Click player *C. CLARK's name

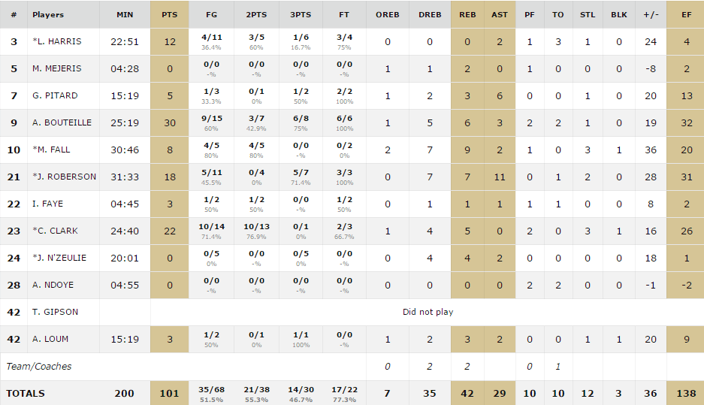coord(56,231)
